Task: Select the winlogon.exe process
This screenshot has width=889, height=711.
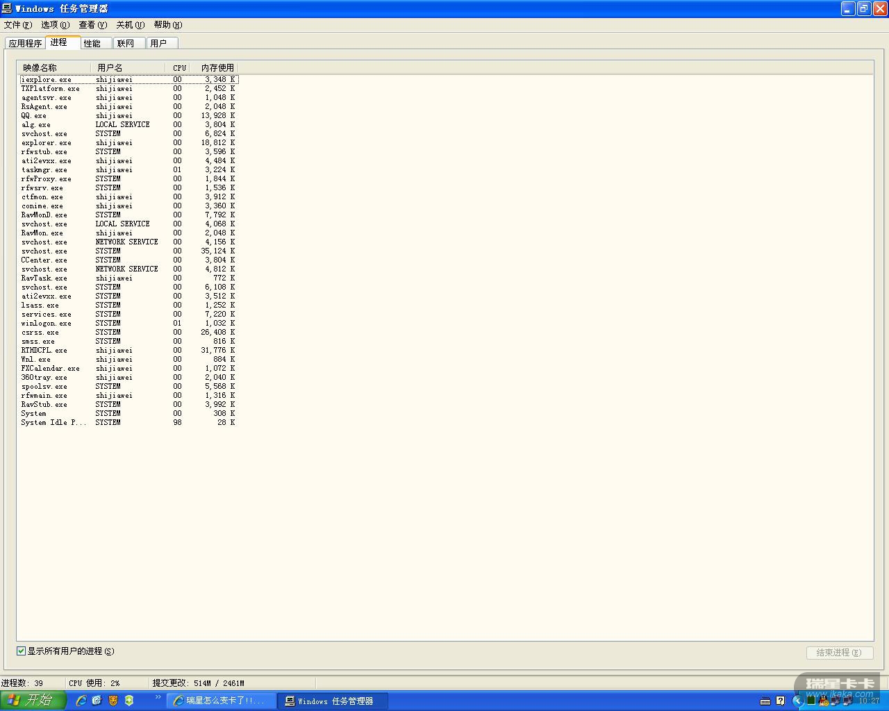Action: tap(129, 324)
